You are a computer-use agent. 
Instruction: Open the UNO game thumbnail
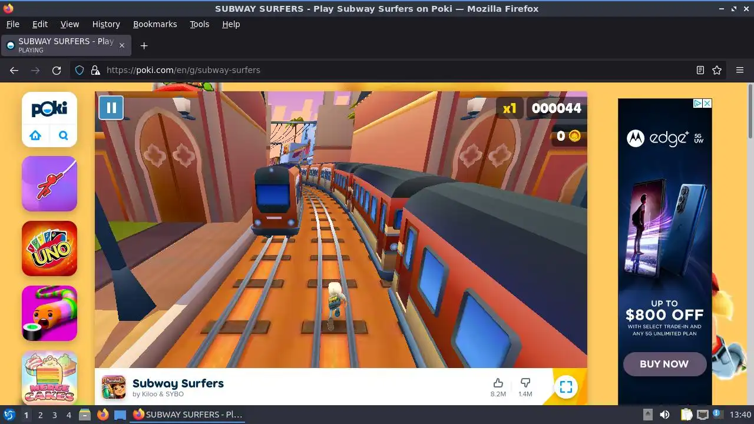pos(49,249)
